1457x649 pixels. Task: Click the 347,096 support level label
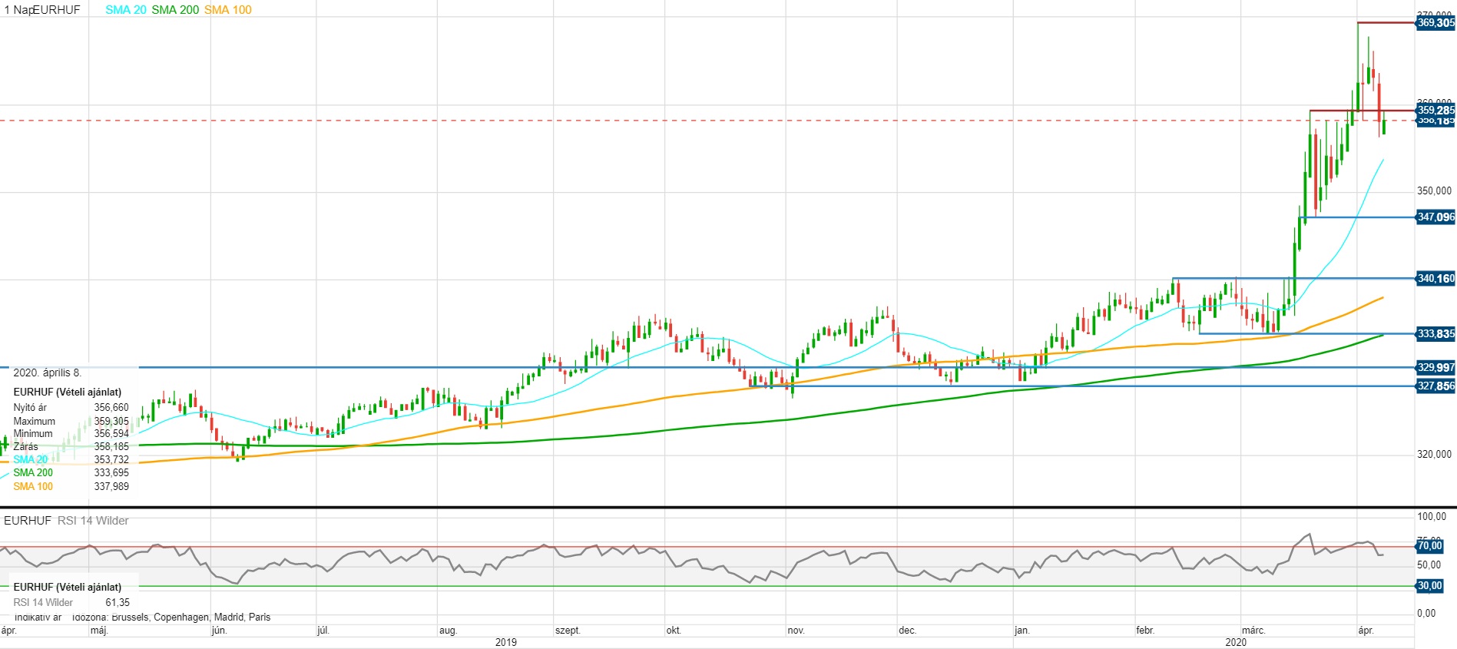1435,217
